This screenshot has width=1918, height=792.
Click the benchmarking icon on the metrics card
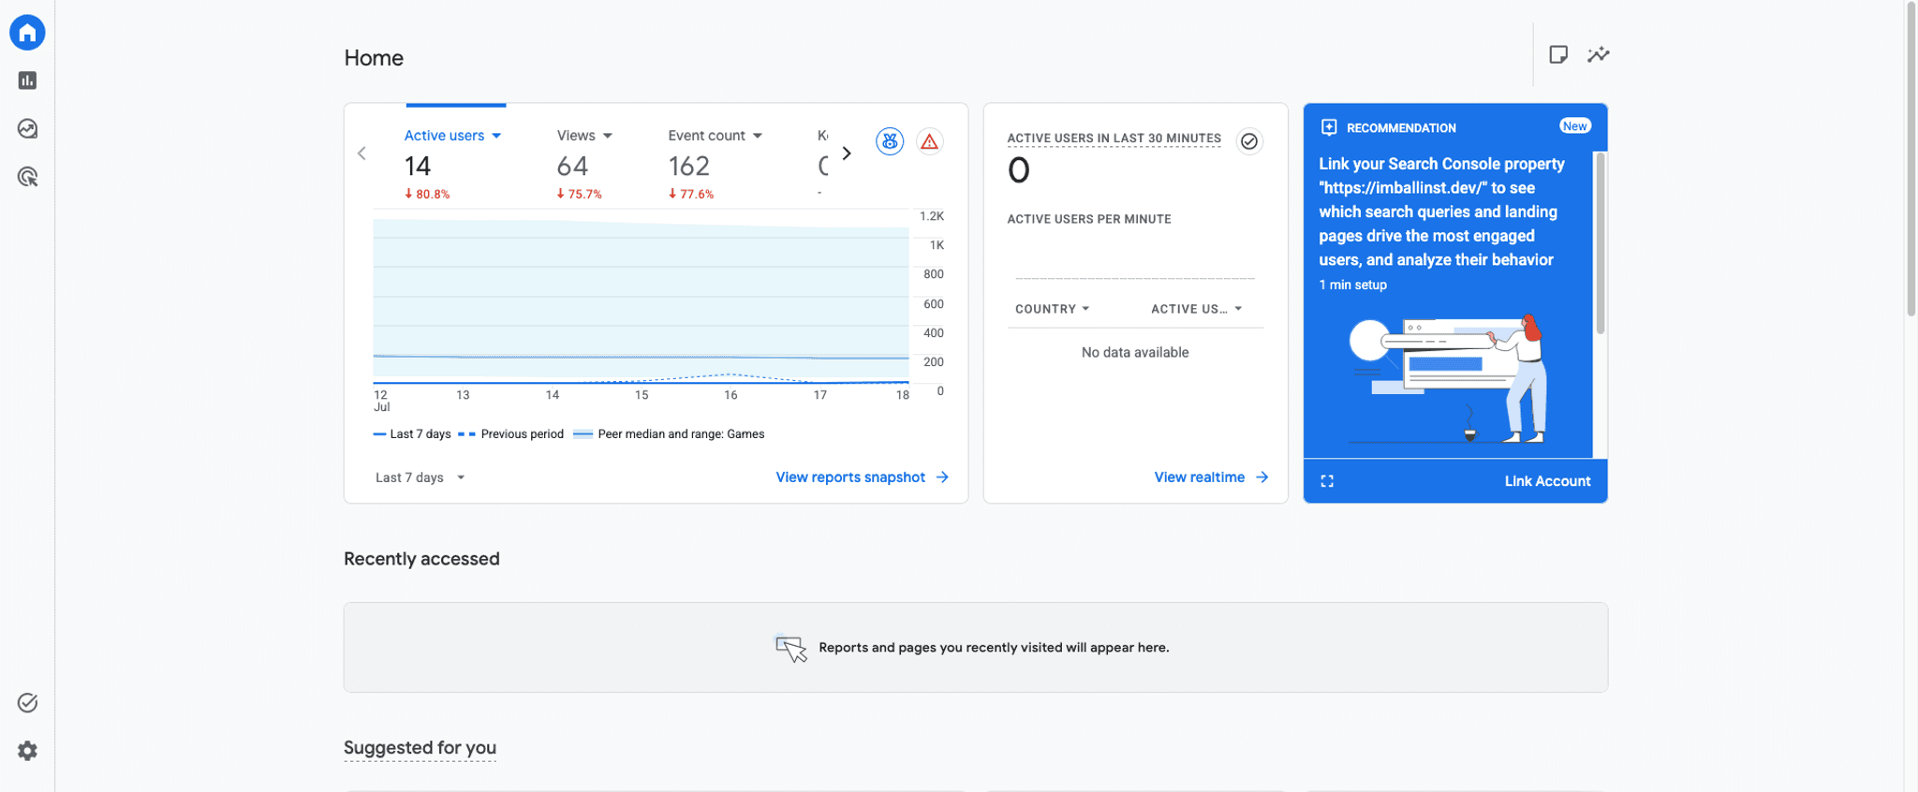(x=890, y=141)
